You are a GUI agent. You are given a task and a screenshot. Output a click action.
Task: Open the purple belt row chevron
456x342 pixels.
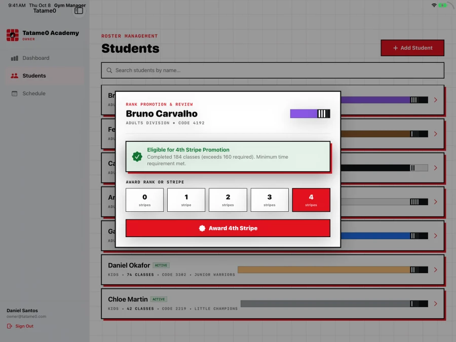(435, 100)
